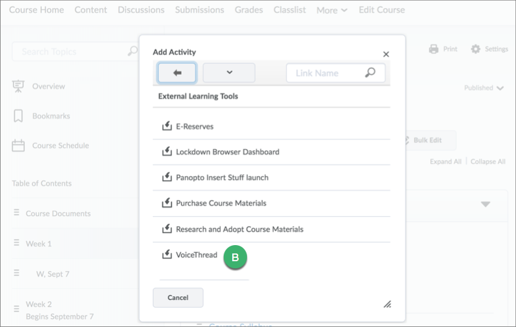
Task: Click the dialog resize handle icon
Action: tap(388, 304)
